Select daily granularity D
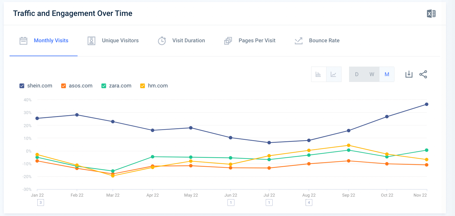This screenshot has height=216, width=455. pyautogui.click(x=357, y=74)
